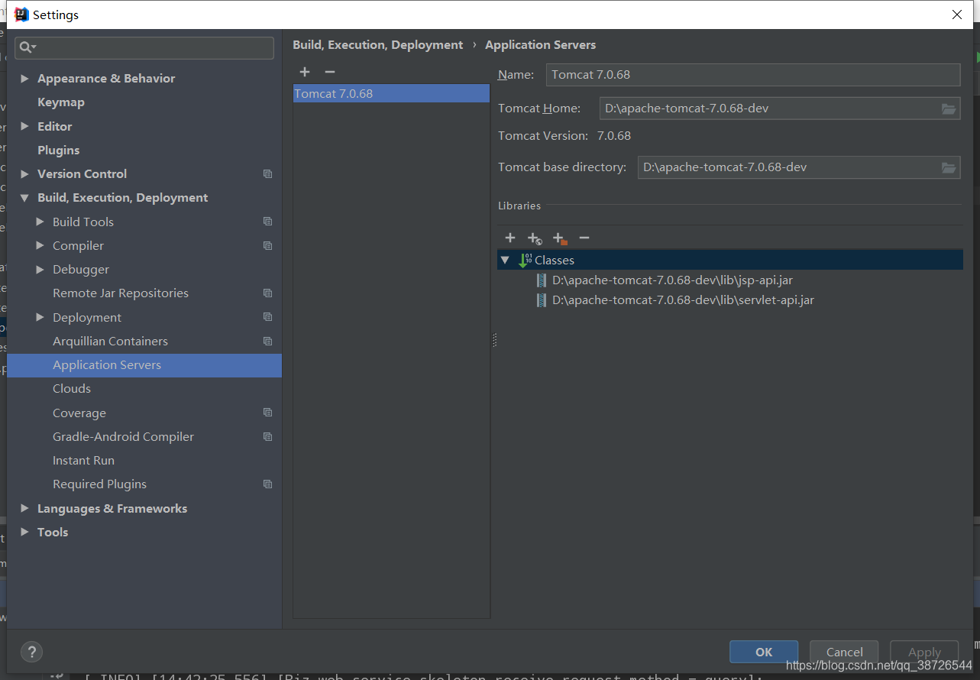Open Arquillian Containers settings
The image size is (980, 680).
[x=110, y=342]
